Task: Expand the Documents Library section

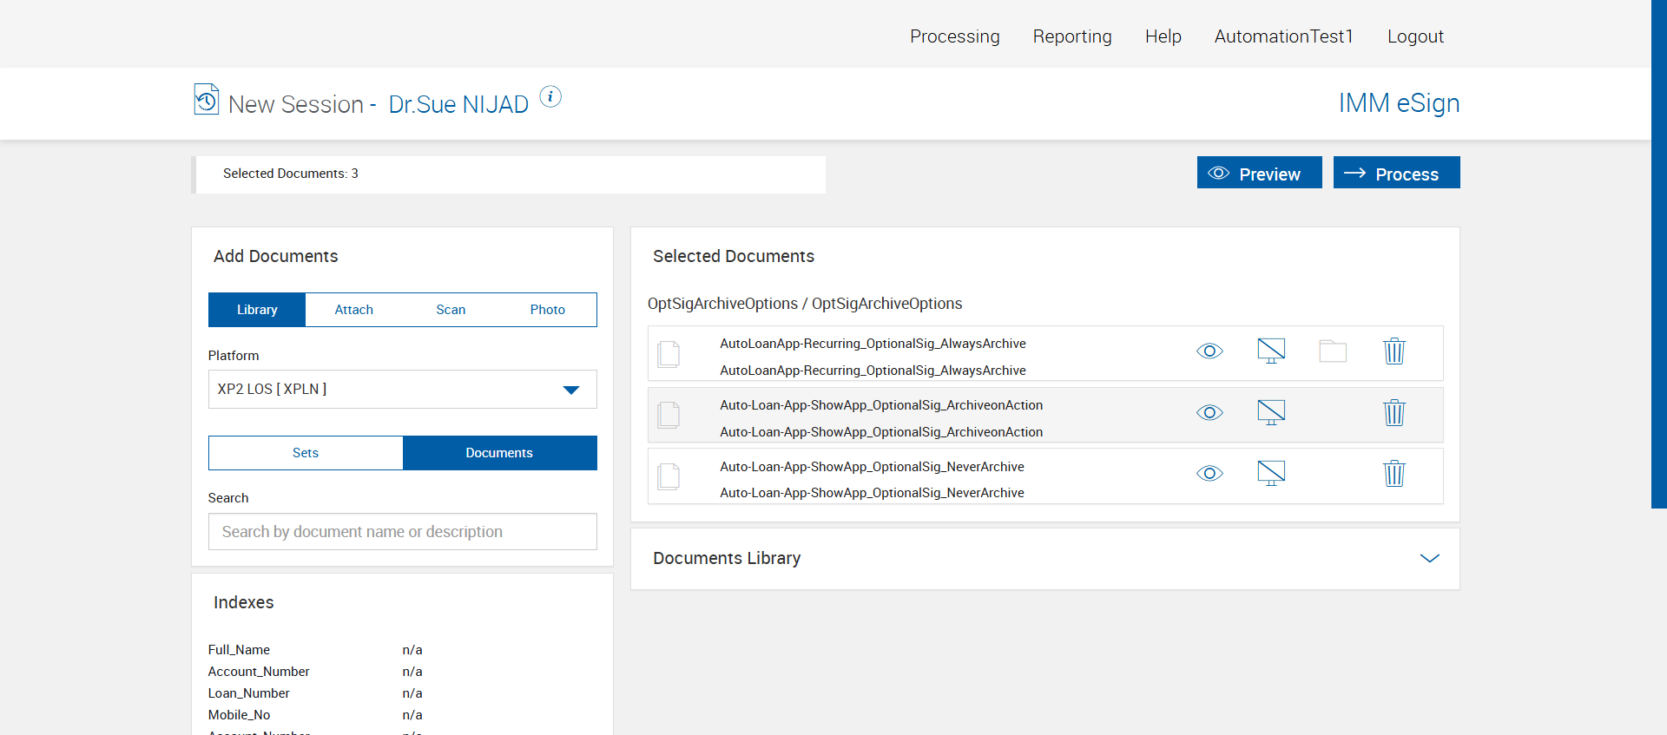Action: [1429, 558]
